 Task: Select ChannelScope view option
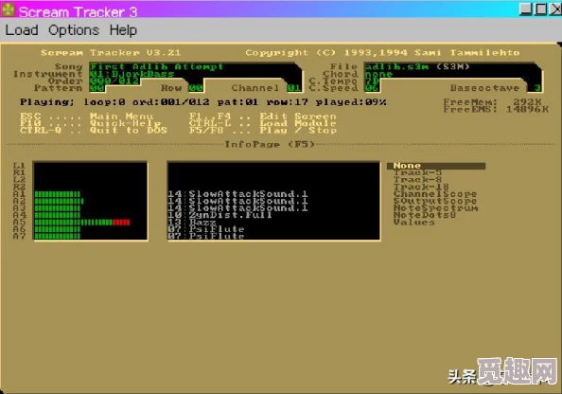click(435, 194)
